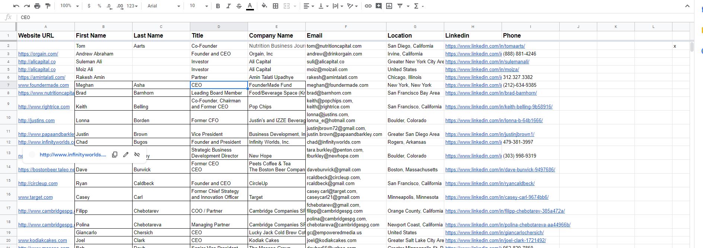The image size is (703, 248).
Task: Toggle bold formatting
Action: (x=218, y=6)
